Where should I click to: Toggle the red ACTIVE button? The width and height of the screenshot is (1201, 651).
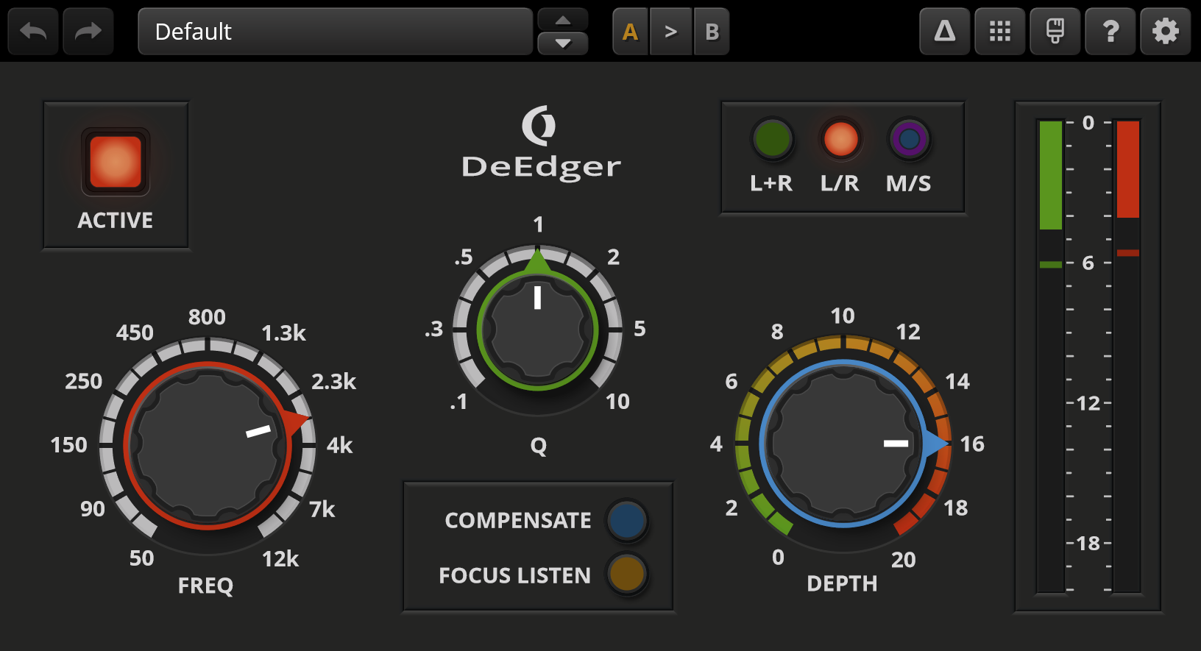[x=116, y=162]
